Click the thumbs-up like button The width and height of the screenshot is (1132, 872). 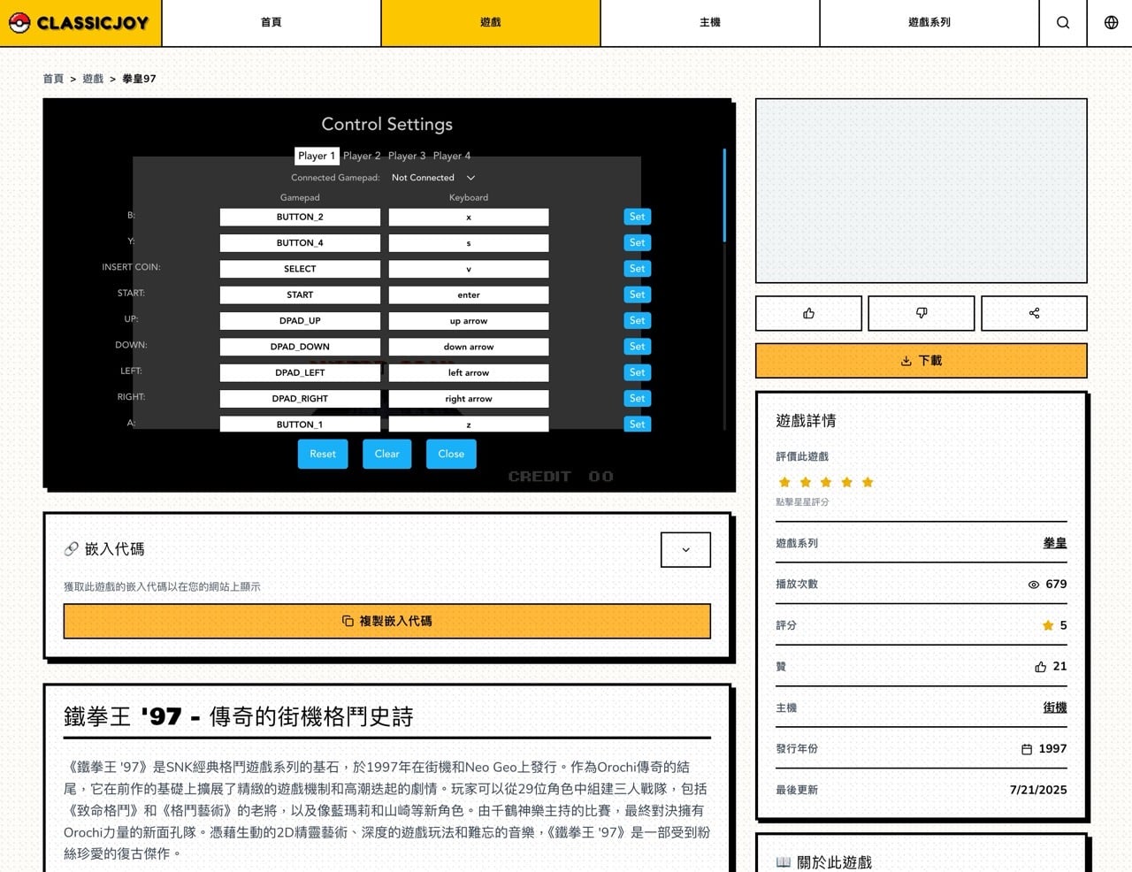[808, 313]
